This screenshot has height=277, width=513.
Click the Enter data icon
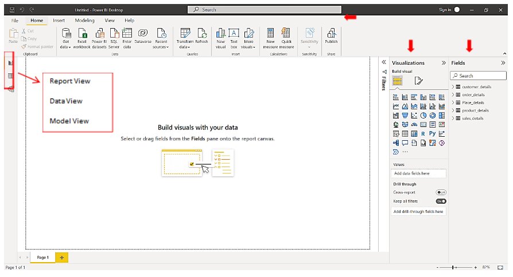click(x=127, y=34)
